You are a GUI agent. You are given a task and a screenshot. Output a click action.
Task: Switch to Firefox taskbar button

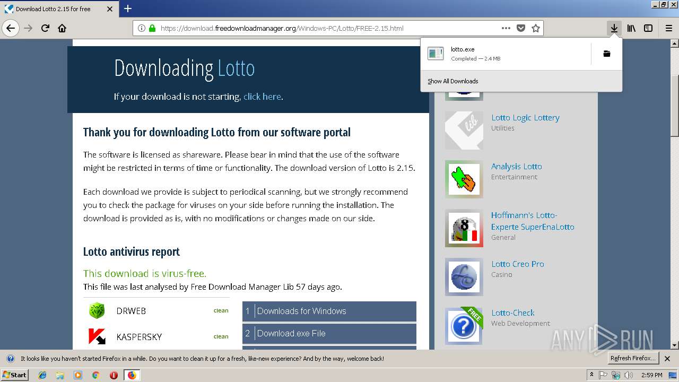click(x=132, y=375)
